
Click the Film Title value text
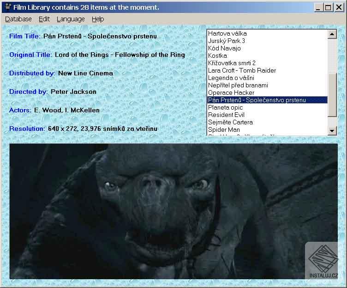(100, 36)
